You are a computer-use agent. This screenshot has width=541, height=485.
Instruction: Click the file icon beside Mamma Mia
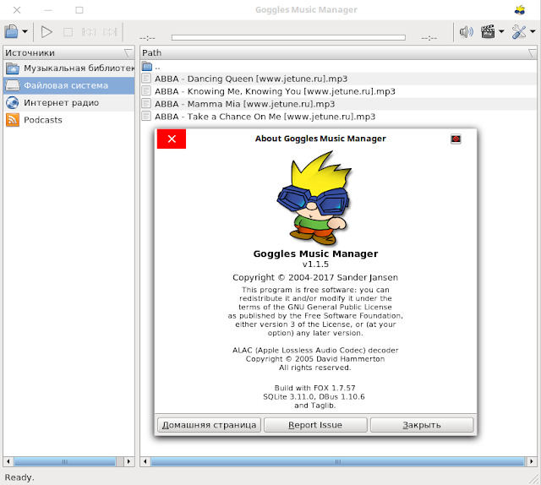146,103
